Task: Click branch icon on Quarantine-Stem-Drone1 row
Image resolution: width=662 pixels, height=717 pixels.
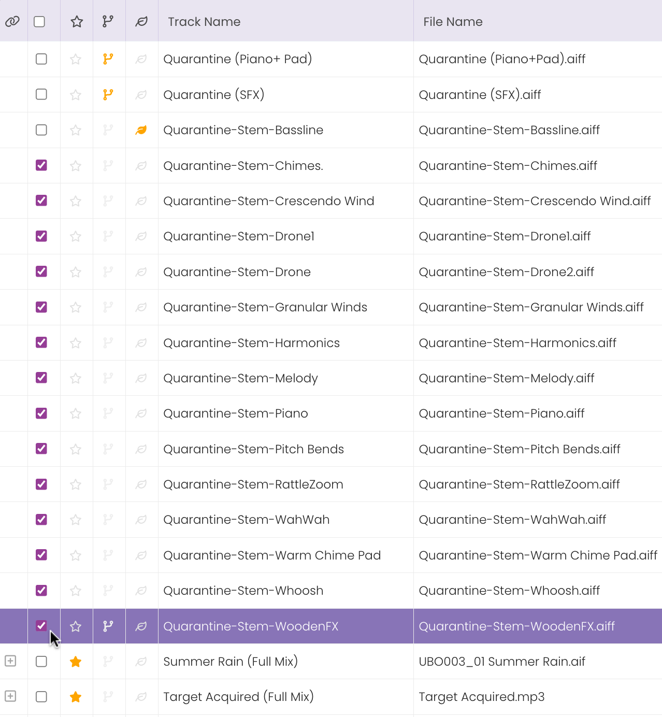Action: pyautogui.click(x=108, y=236)
